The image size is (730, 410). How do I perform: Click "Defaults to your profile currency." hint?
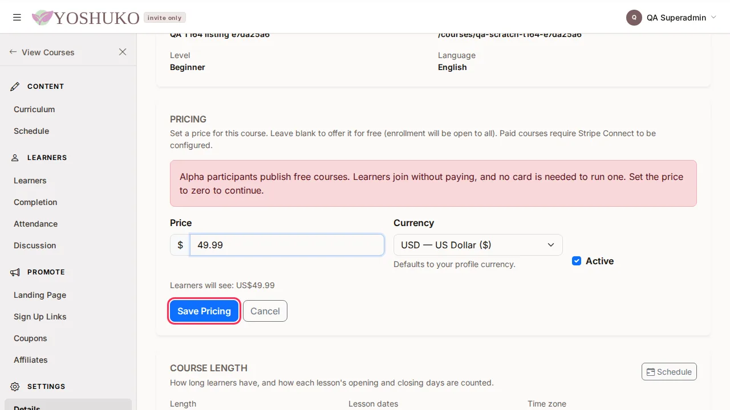[455, 264]
